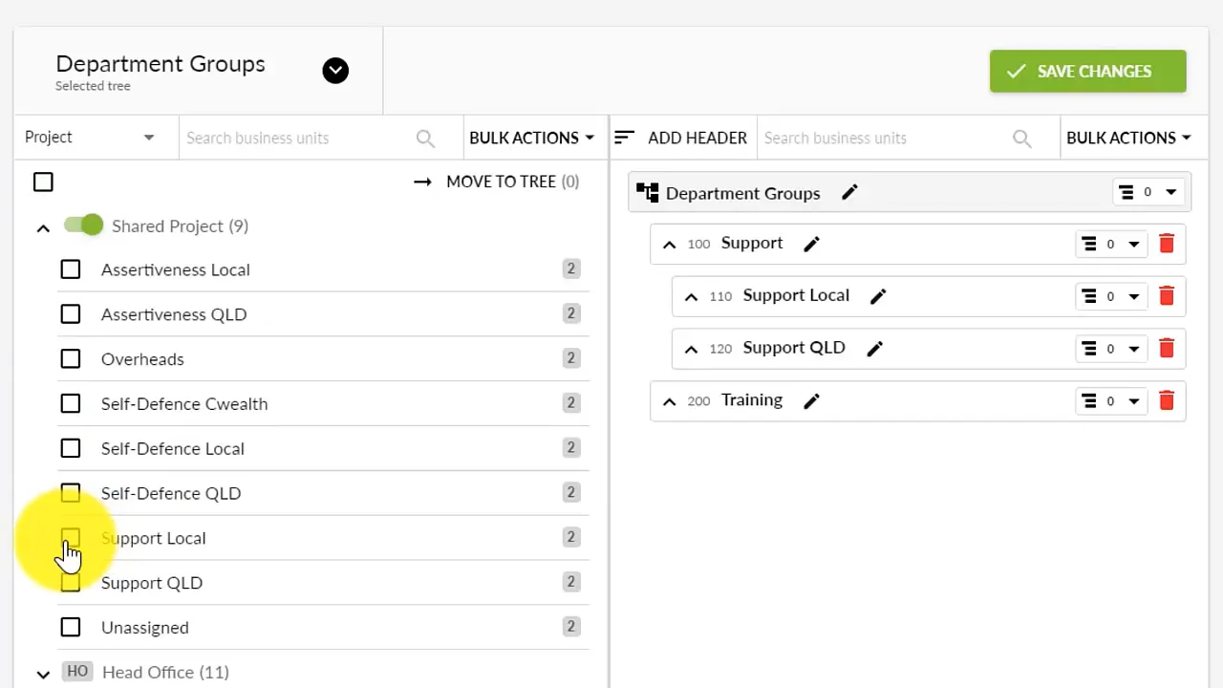Click the Move to Tree arrow icon
The image size is (1223, 688).
coord(422,182)
